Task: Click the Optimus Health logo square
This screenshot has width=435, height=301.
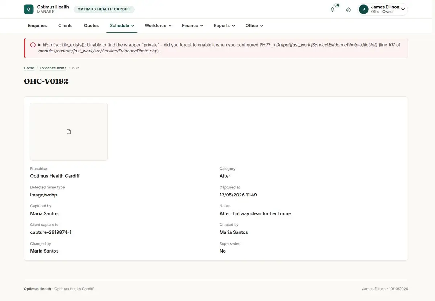Action: click(29, 9)
